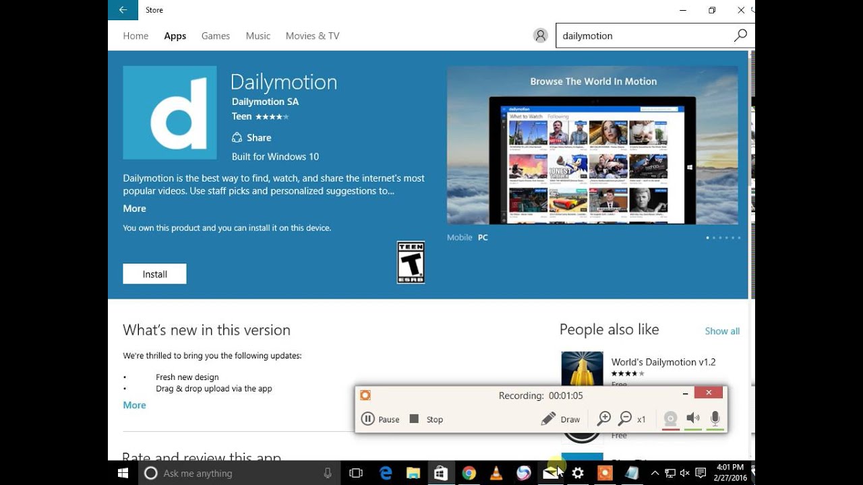
Task: Click the recorder app logo icon
Action: tap(365, 395)
